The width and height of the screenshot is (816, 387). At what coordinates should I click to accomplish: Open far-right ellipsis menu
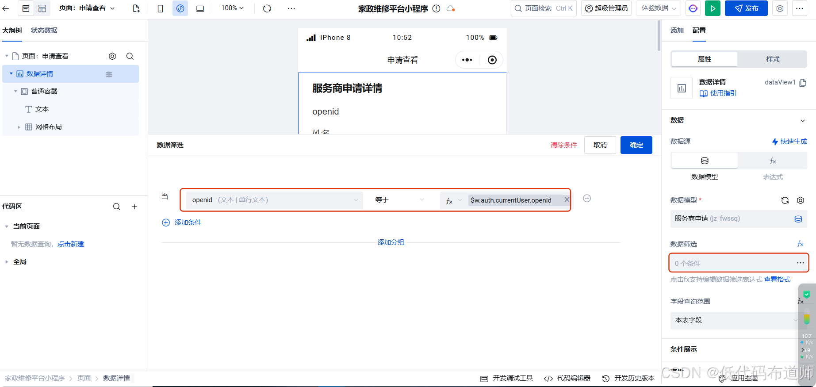click(x=800, y=8)
